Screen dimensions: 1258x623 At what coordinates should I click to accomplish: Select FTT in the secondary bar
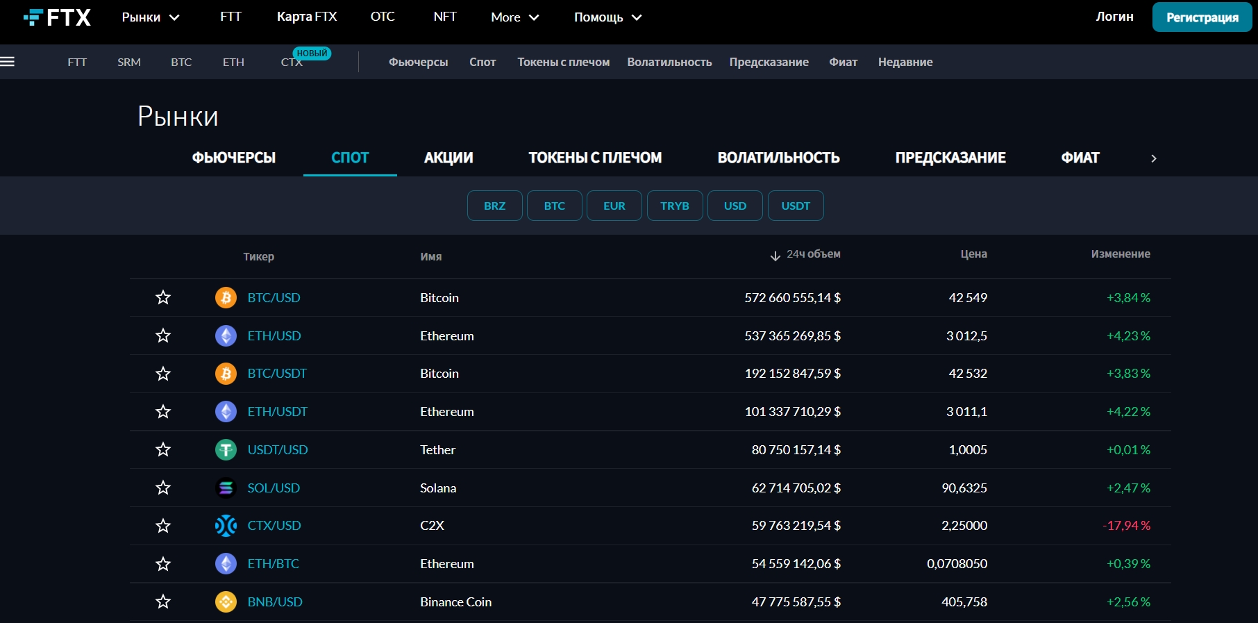(77, 62)
